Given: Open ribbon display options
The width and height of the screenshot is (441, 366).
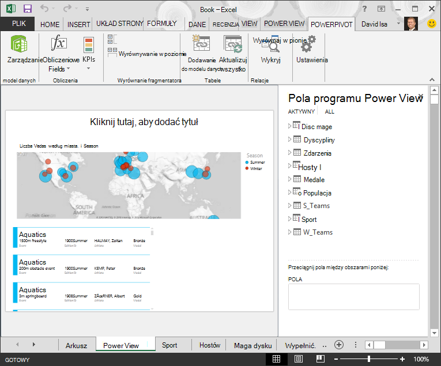Looking at the screenshot, I should [x=381, y=9].
